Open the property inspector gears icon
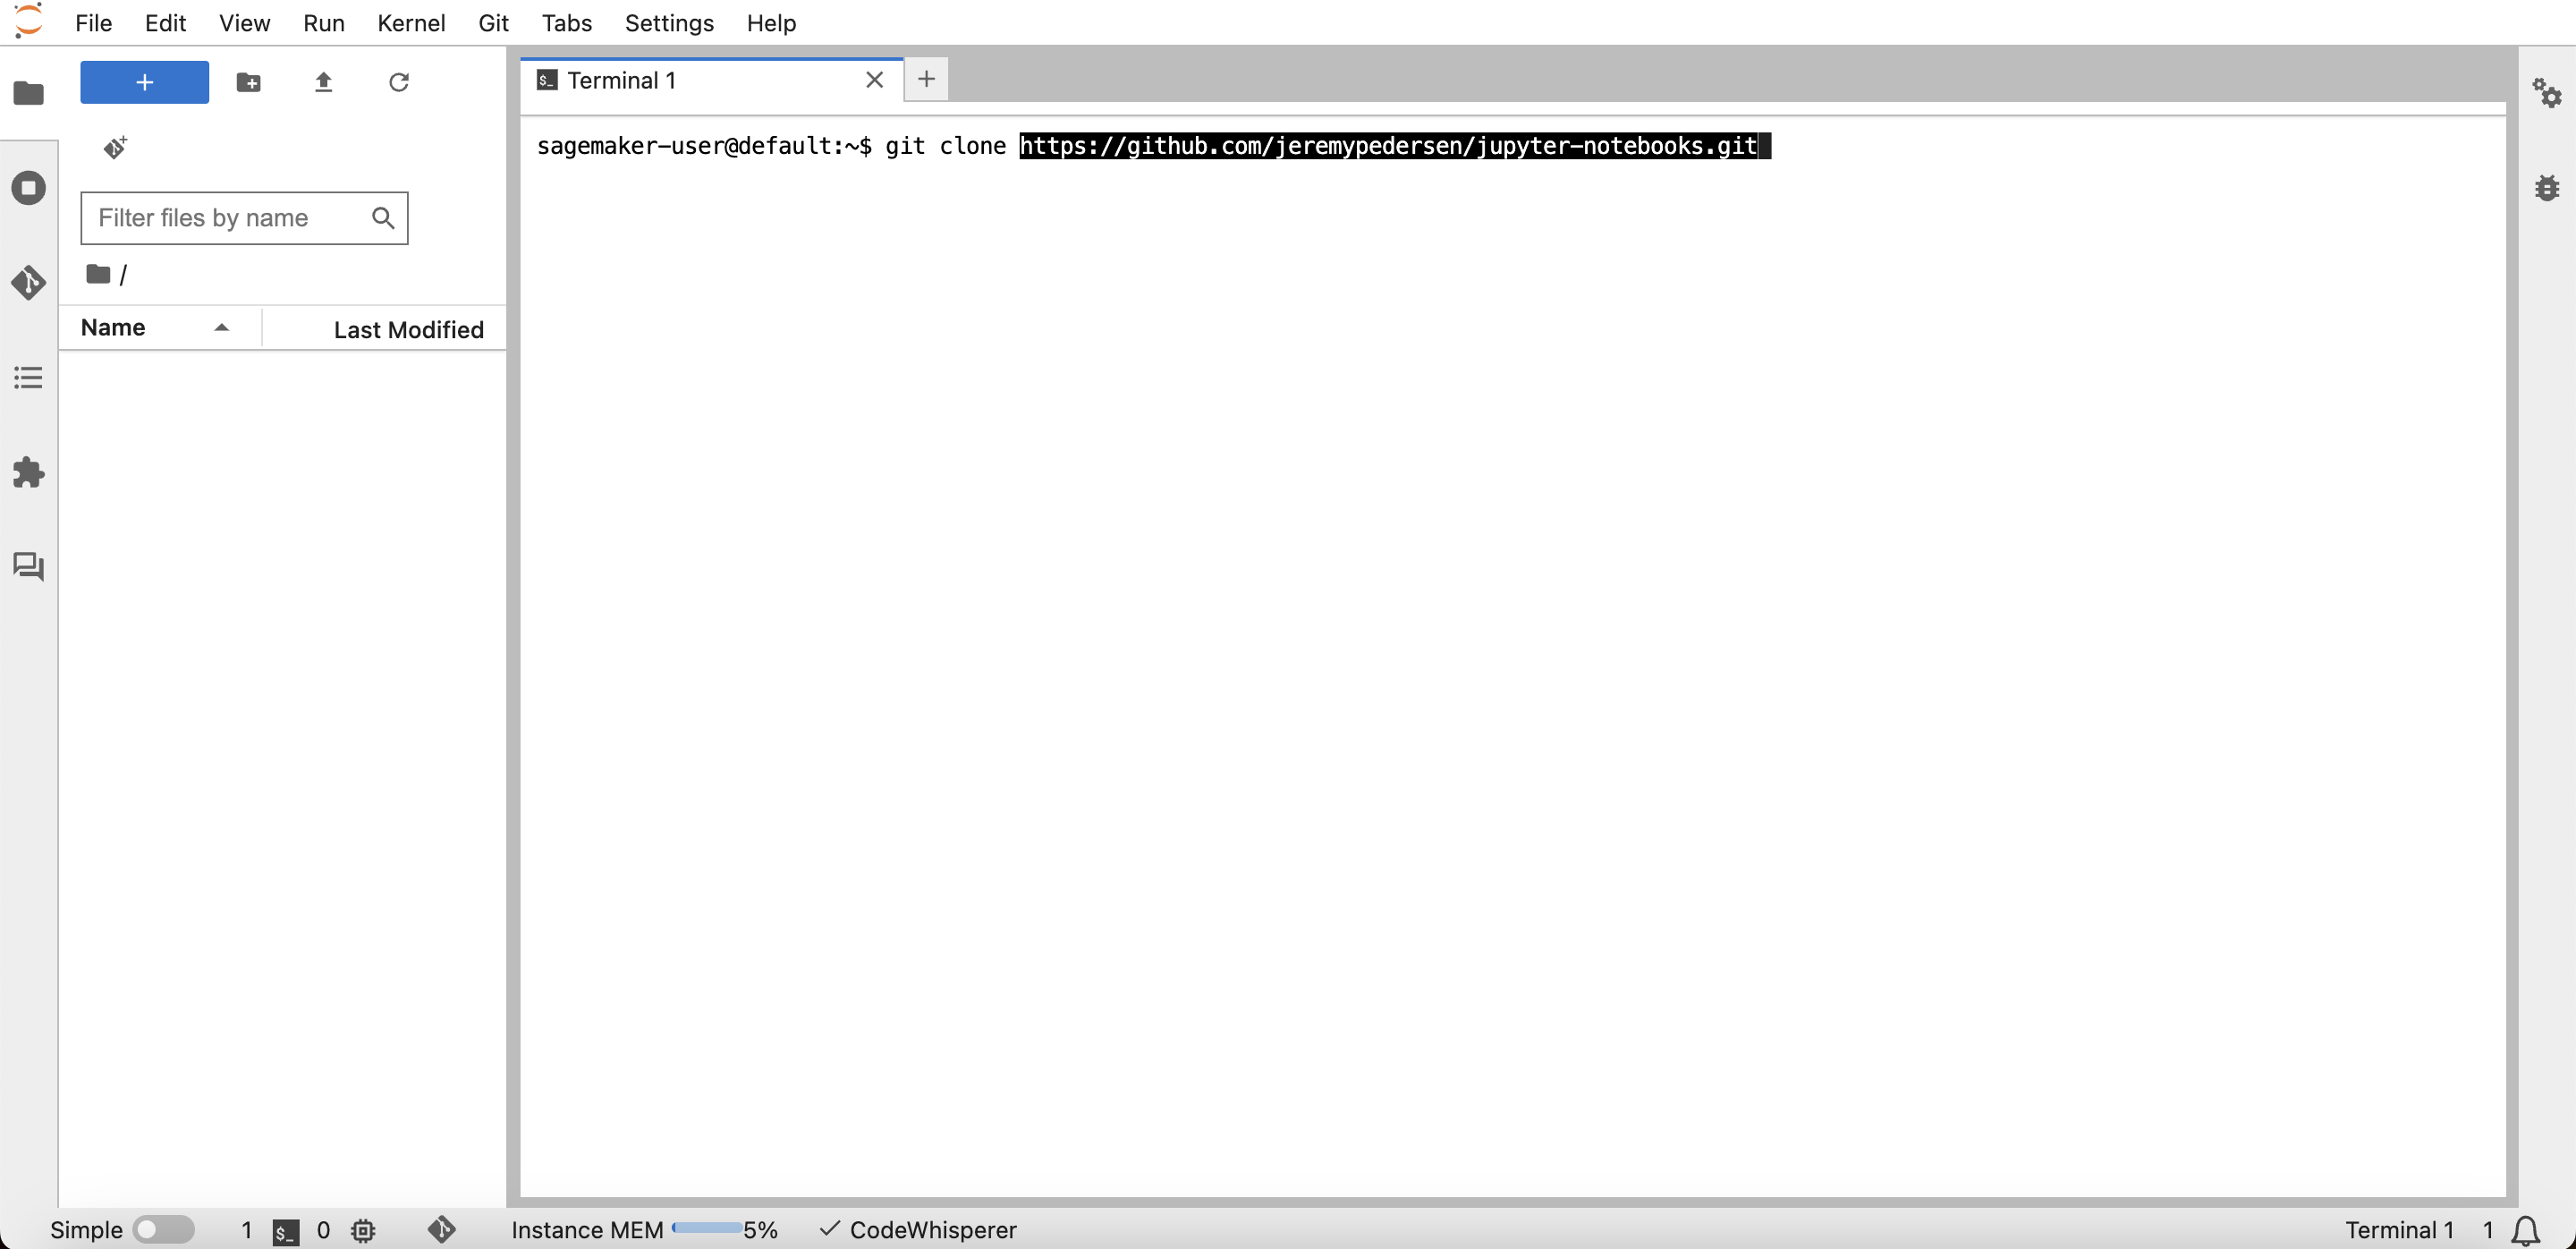Viewport: 2576px width, 1249px height. [2546, 93]
